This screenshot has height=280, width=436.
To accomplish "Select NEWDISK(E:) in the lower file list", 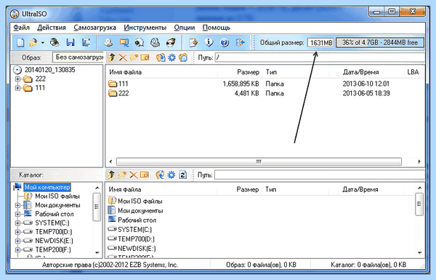I will [x=136, y=248].
